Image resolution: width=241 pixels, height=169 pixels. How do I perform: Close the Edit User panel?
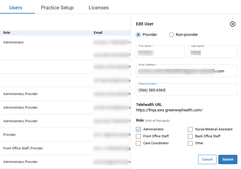[233, 24]
